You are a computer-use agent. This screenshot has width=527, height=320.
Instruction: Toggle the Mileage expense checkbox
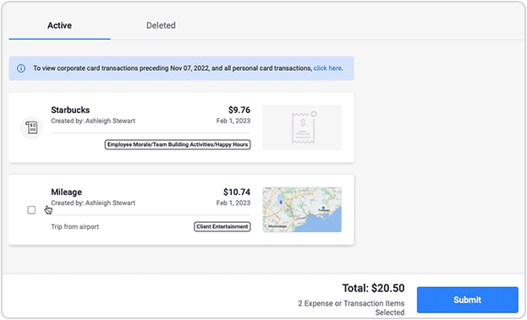[31, 210]
